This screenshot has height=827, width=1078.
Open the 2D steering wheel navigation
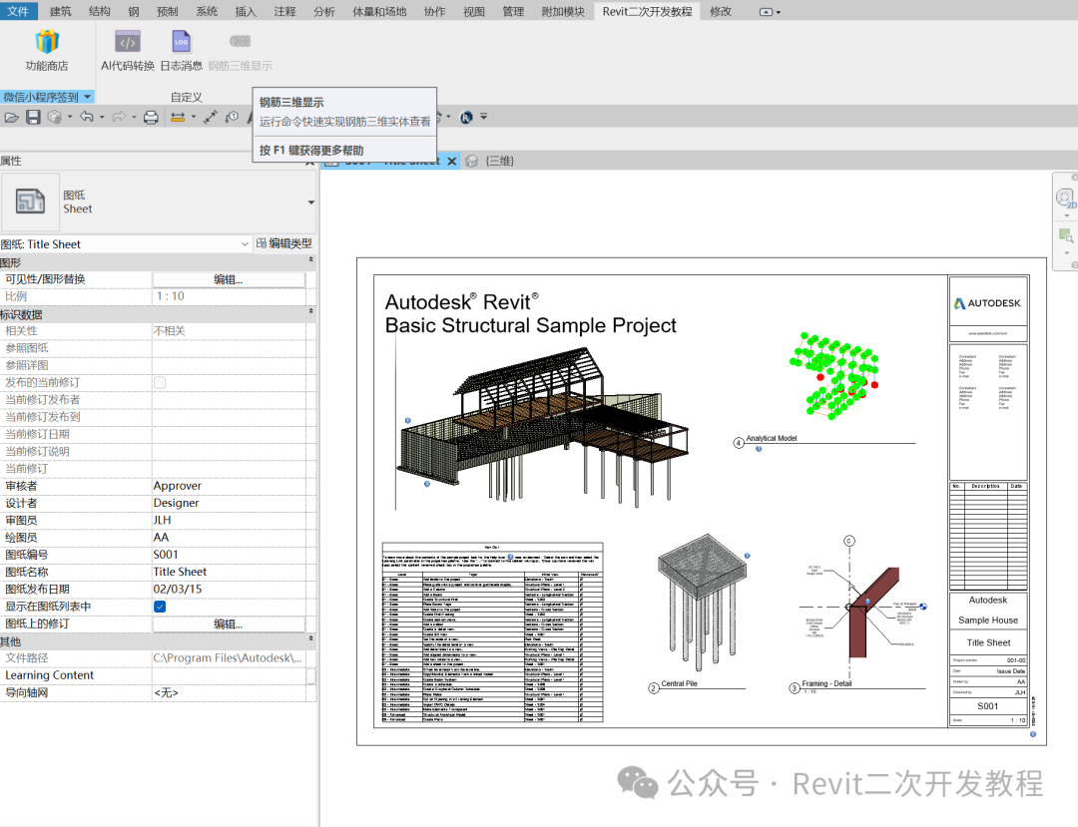[1066, 200]
